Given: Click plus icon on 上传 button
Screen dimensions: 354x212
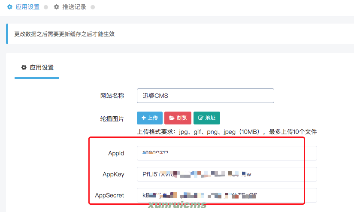Looking at the screenshot, I should [144, 118].
